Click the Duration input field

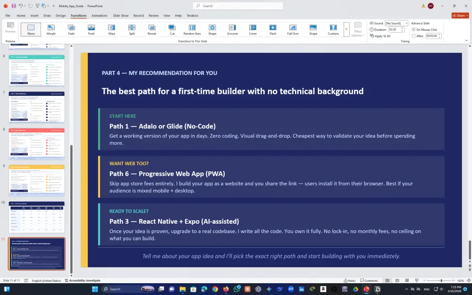(x=394, y=29)
